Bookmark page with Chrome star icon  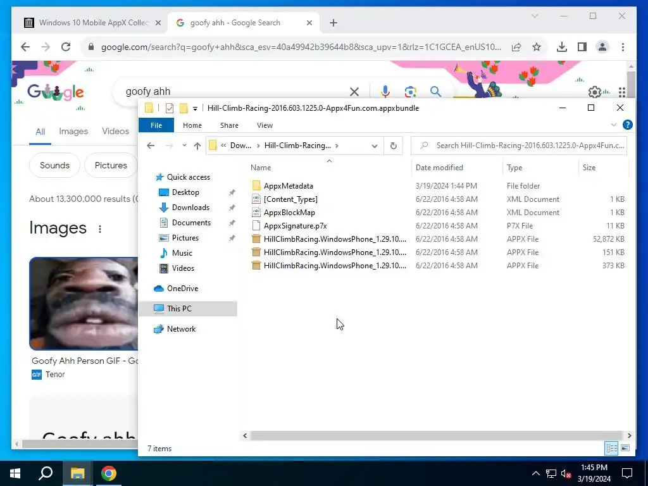click(537, 47)
